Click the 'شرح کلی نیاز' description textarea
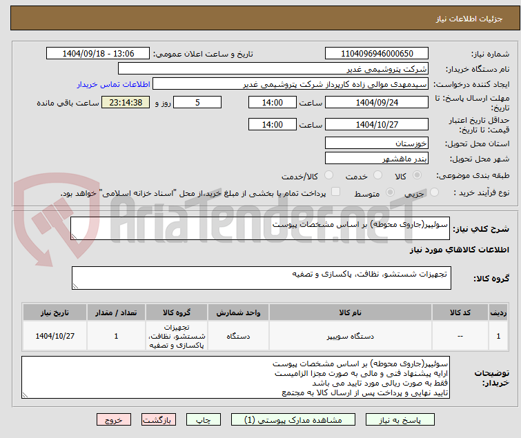Image resolution: width=521 pixels, height=438 pixels. [x=260, y=228]
